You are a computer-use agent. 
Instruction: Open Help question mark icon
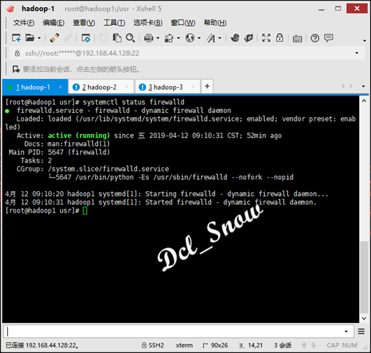315,38
